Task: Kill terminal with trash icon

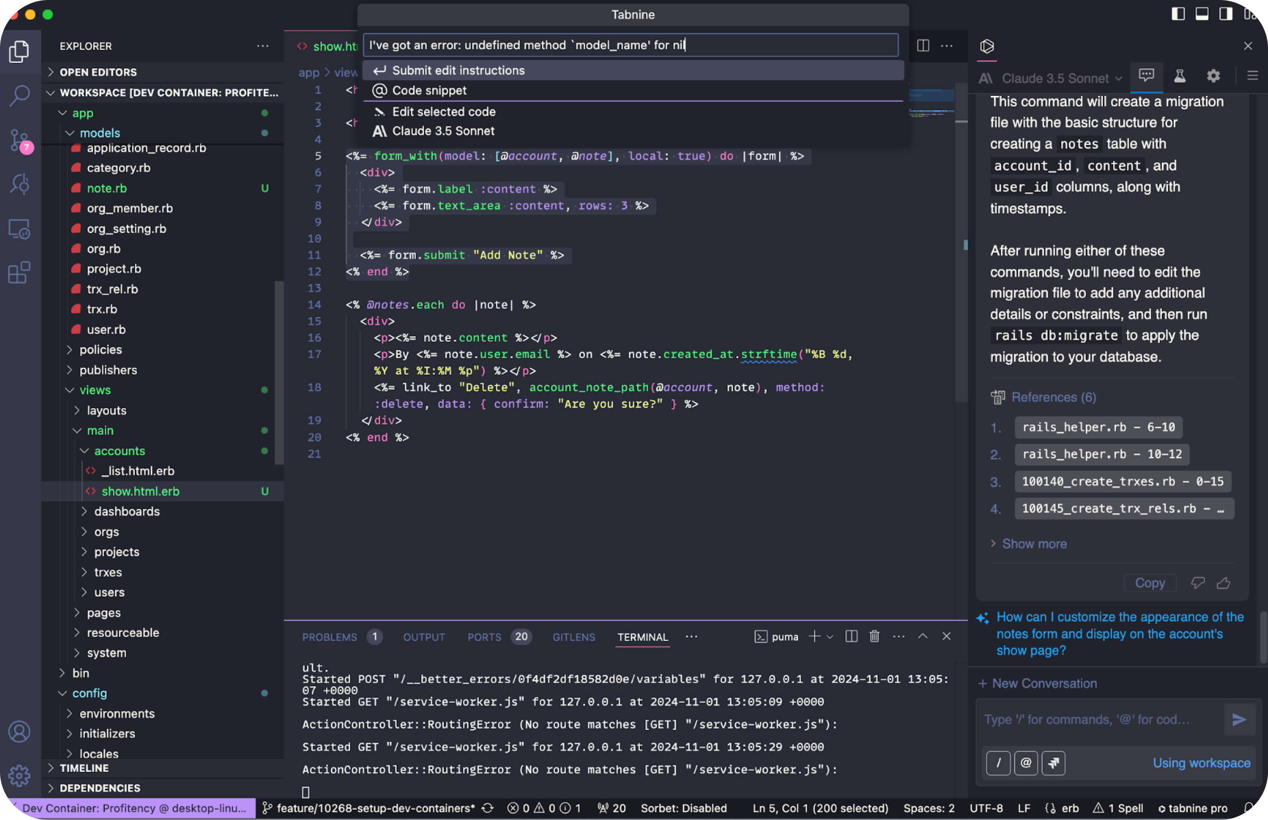Action: (x=875, y=637)
